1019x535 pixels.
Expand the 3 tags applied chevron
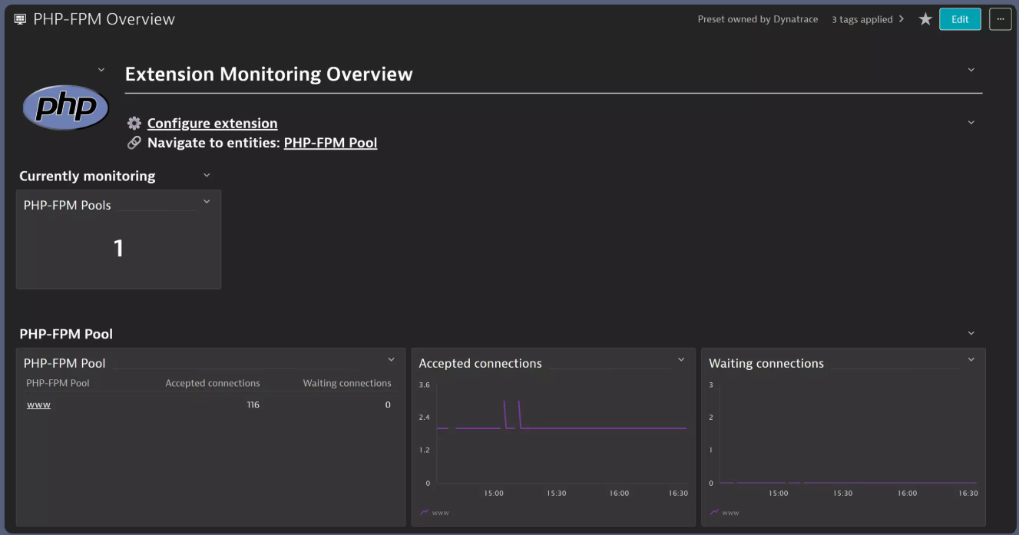coord(901,19)
